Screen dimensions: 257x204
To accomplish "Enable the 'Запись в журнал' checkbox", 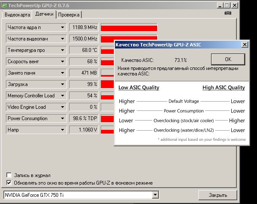I will point(9,175).
